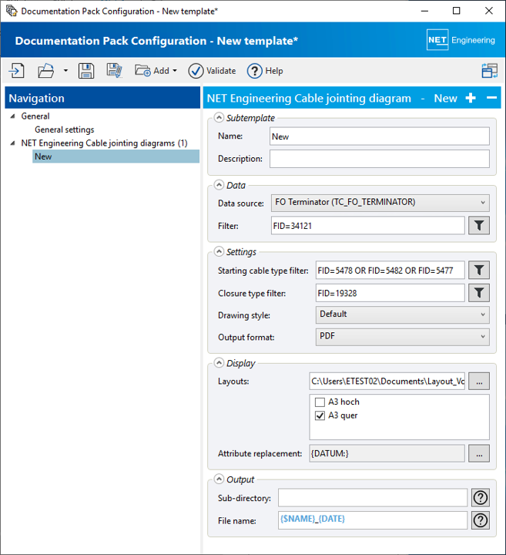Save template with floppy disk icon
Screen dimensions: 506x555
(86, 71)
